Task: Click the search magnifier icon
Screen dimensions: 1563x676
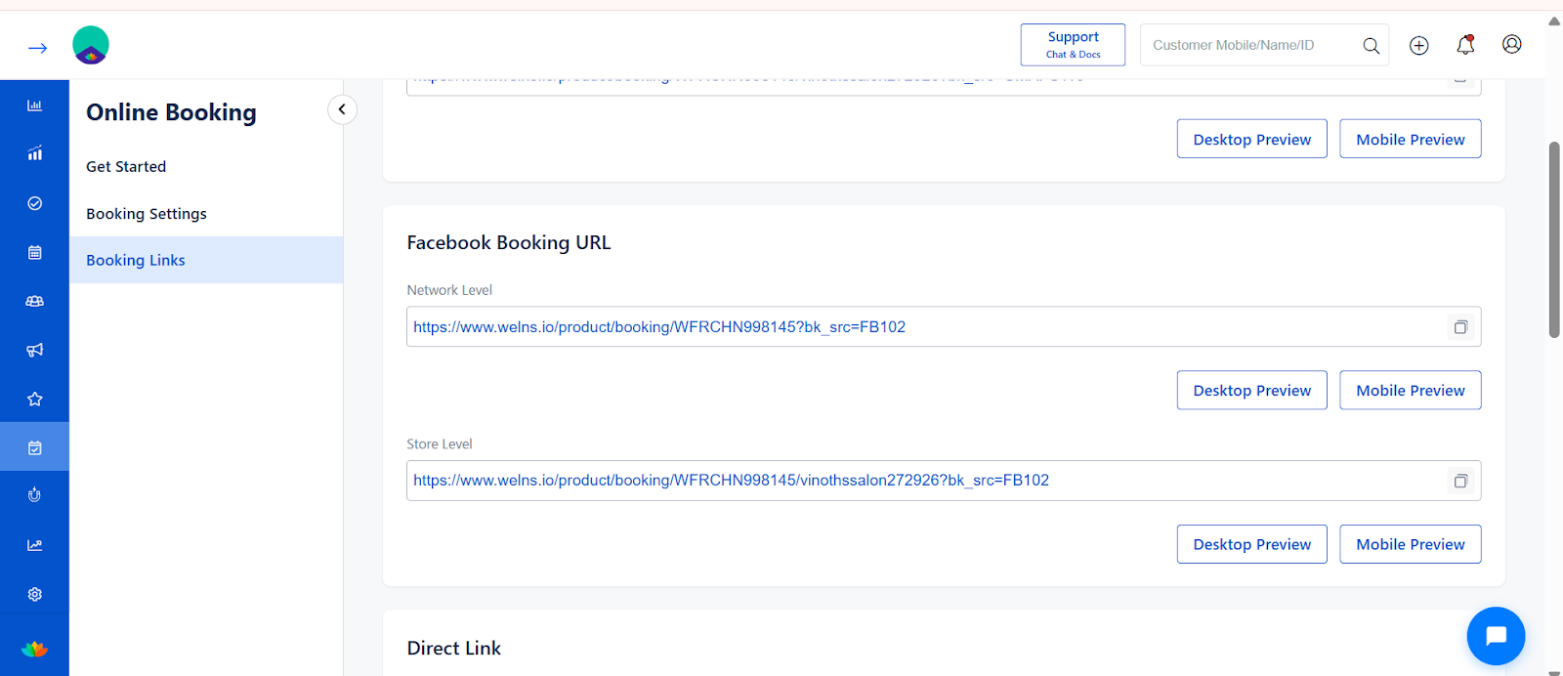Action: point(1372,46)
